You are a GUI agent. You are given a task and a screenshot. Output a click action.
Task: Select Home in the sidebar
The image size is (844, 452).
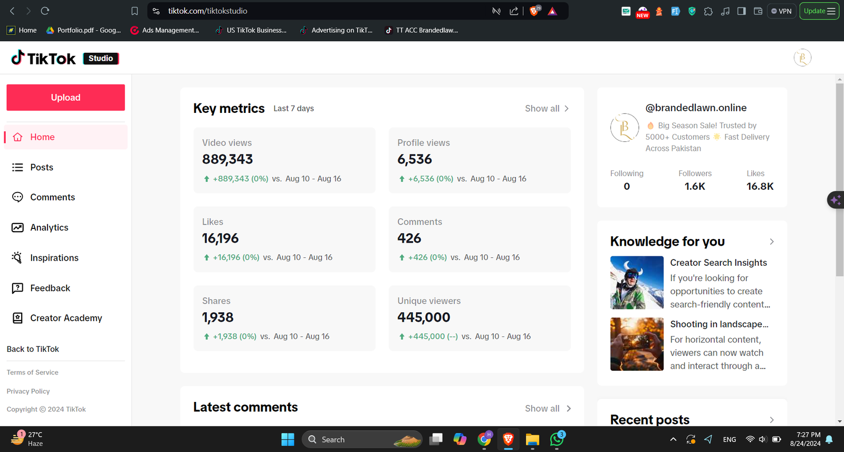[x=66, y=137]
